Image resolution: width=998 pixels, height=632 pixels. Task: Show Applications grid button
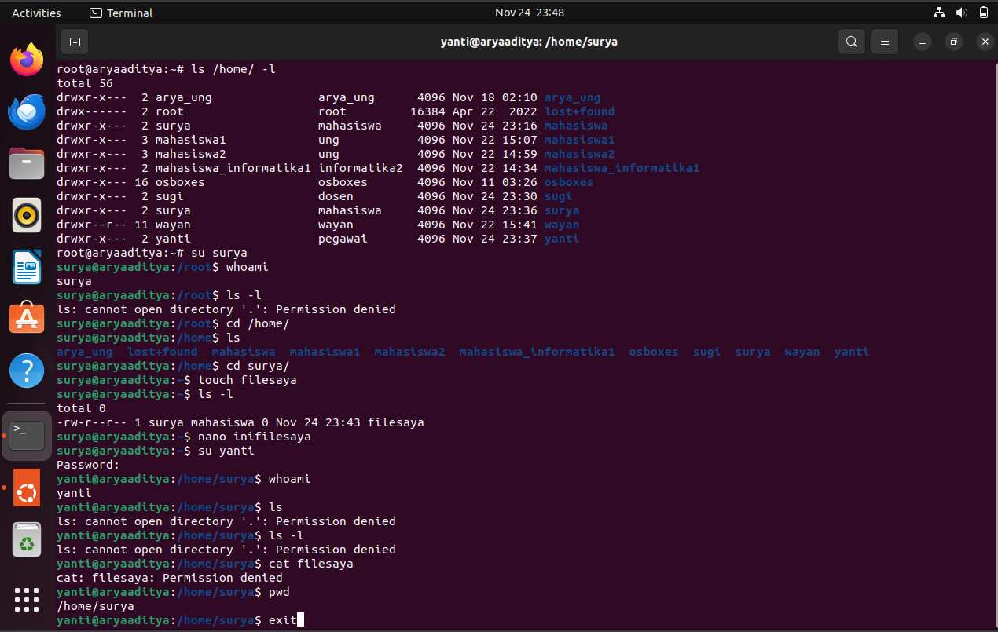click(x=27, y=600)
